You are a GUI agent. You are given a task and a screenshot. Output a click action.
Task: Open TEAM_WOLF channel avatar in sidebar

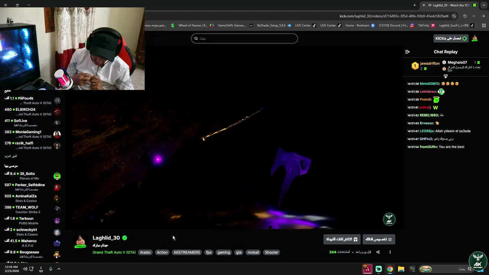[x=57, y=210]
